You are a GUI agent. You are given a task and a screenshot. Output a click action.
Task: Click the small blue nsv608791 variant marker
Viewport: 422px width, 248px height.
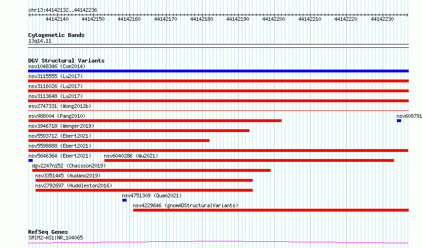click(399, 121)
